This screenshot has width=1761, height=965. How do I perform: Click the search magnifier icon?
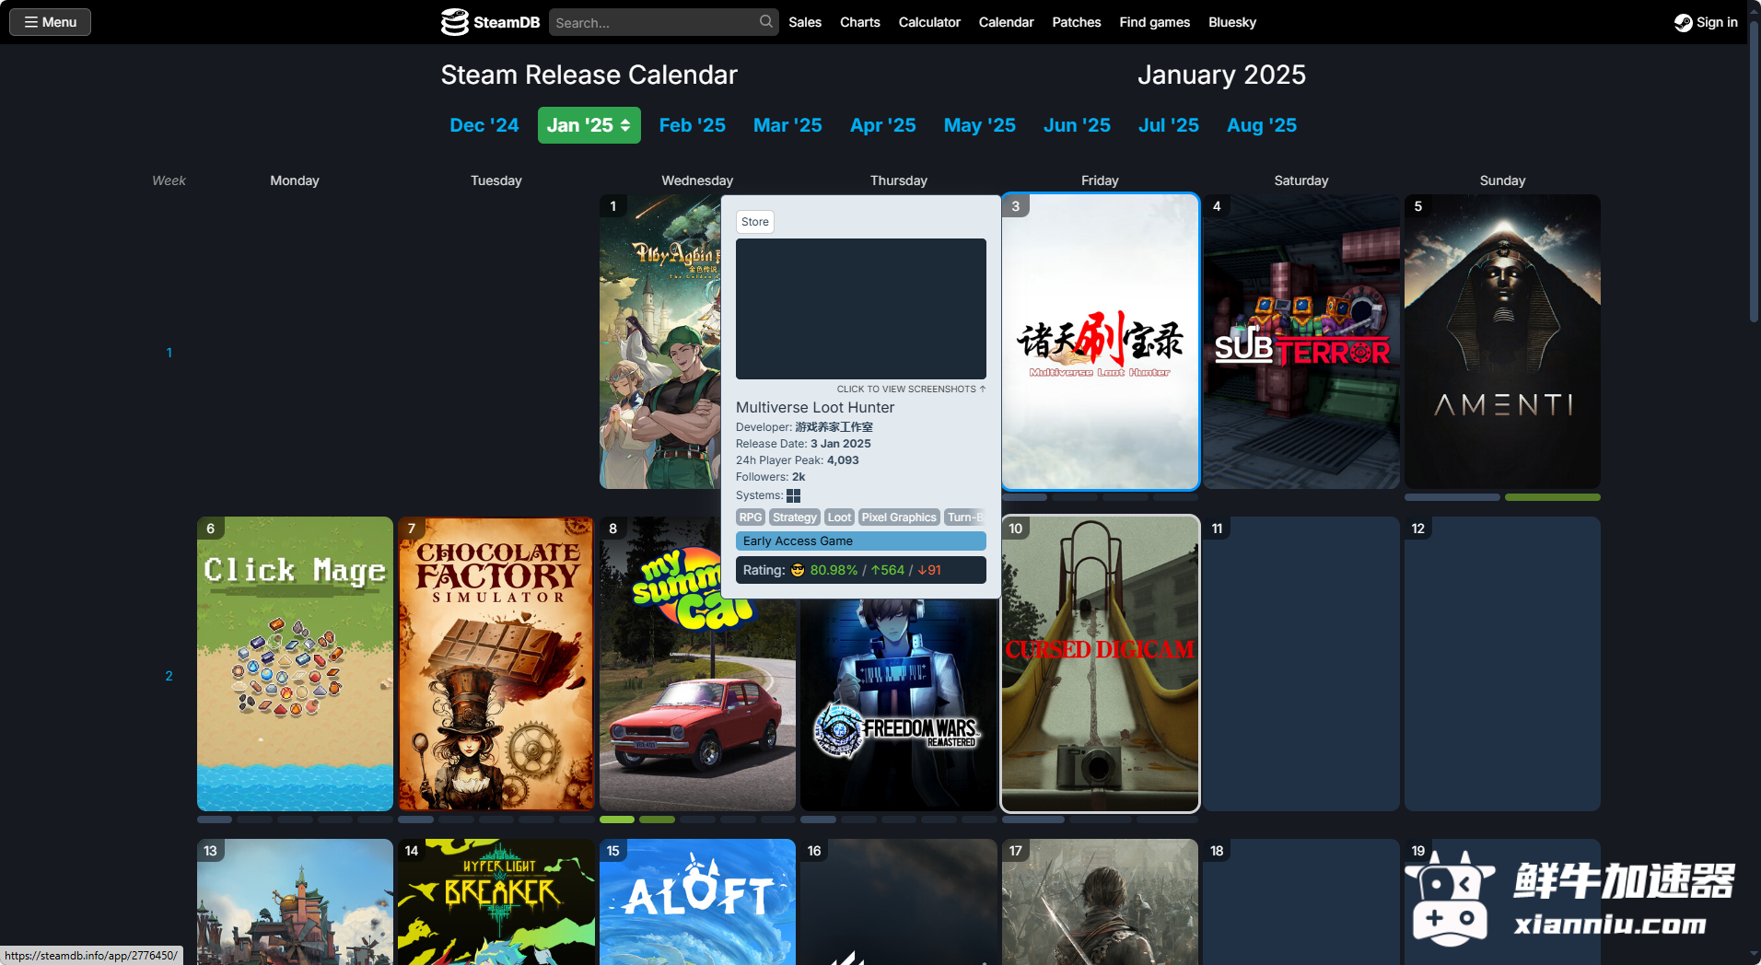coord(766,21)
